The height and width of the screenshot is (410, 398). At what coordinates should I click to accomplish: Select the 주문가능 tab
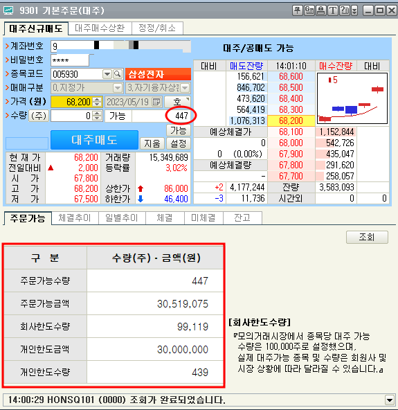(28, 218)
